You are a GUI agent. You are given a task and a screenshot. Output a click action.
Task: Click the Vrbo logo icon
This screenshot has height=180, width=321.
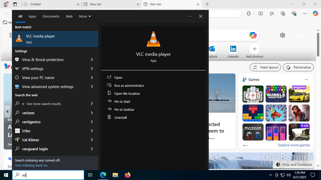tap(17, 131)
